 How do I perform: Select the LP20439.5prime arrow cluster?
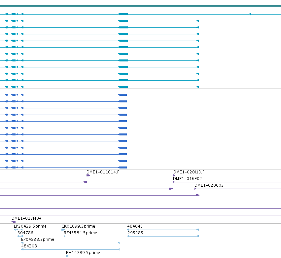[18, 230]
